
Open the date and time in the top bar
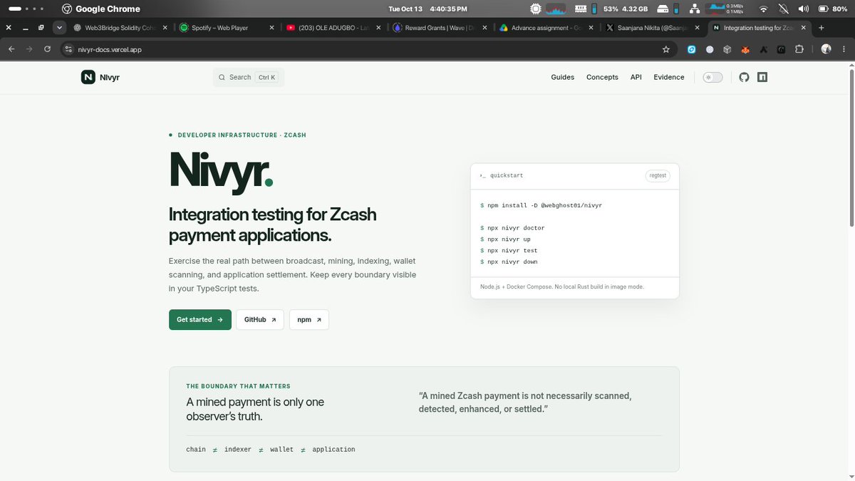[x=427, y=9]
